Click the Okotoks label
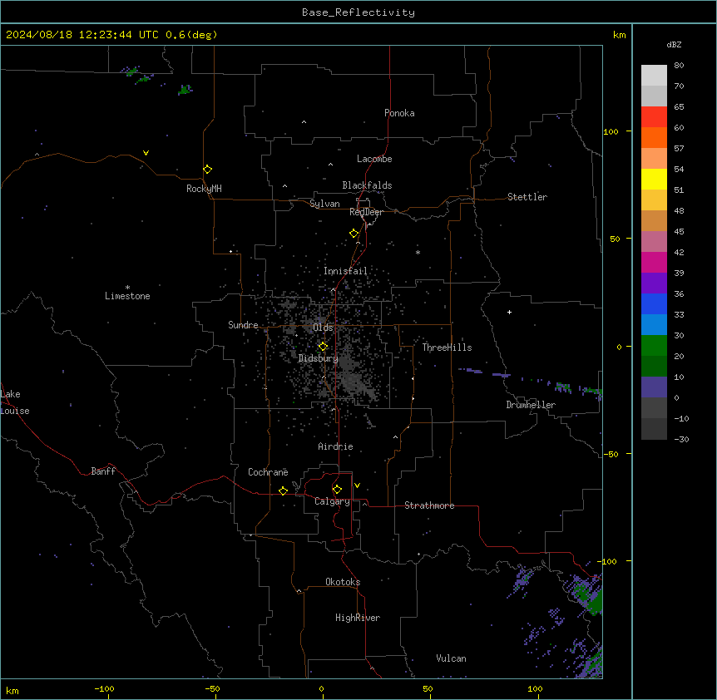 point(343,582)
